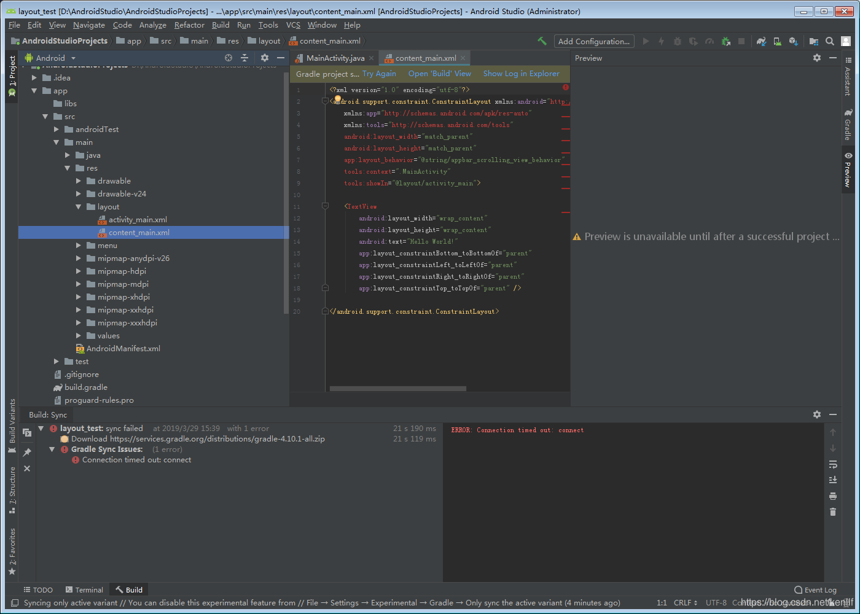This screenshot has width=860, height=614.
Task: Open Preview panel settings gear
Action: (x=817, y=58)
